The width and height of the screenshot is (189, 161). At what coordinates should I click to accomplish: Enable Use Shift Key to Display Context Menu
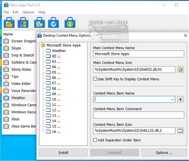95,79
